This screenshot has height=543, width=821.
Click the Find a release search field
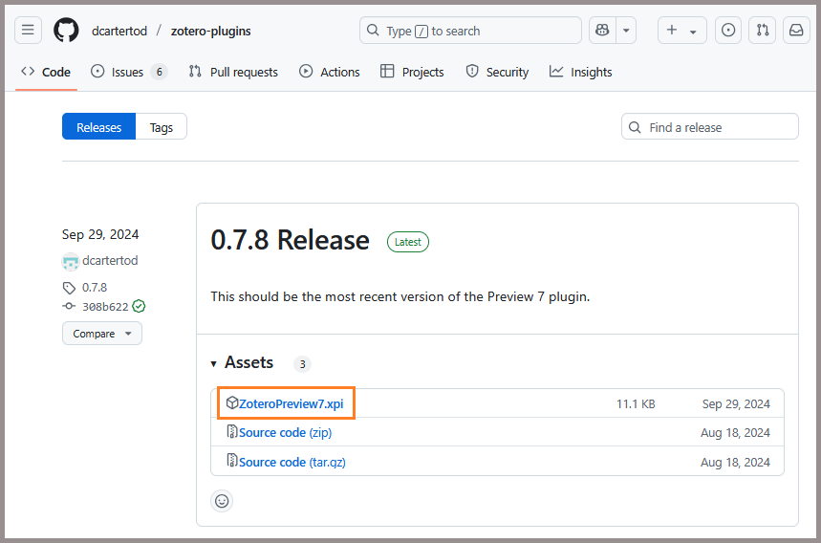709,127
